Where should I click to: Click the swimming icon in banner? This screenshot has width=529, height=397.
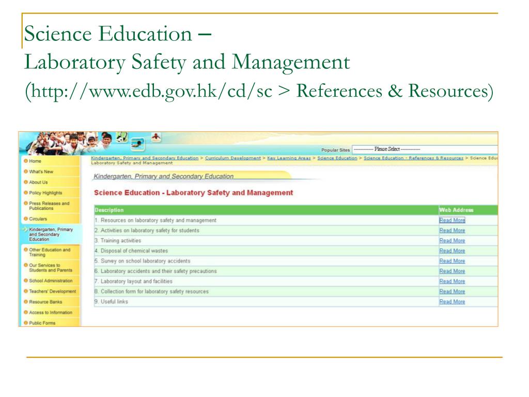click(137, 144)
